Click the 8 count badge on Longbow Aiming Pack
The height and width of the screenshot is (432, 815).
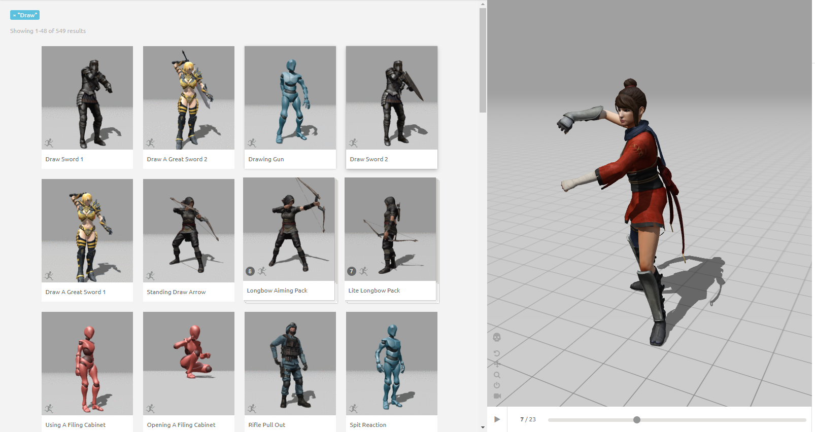tap(250, 271)
